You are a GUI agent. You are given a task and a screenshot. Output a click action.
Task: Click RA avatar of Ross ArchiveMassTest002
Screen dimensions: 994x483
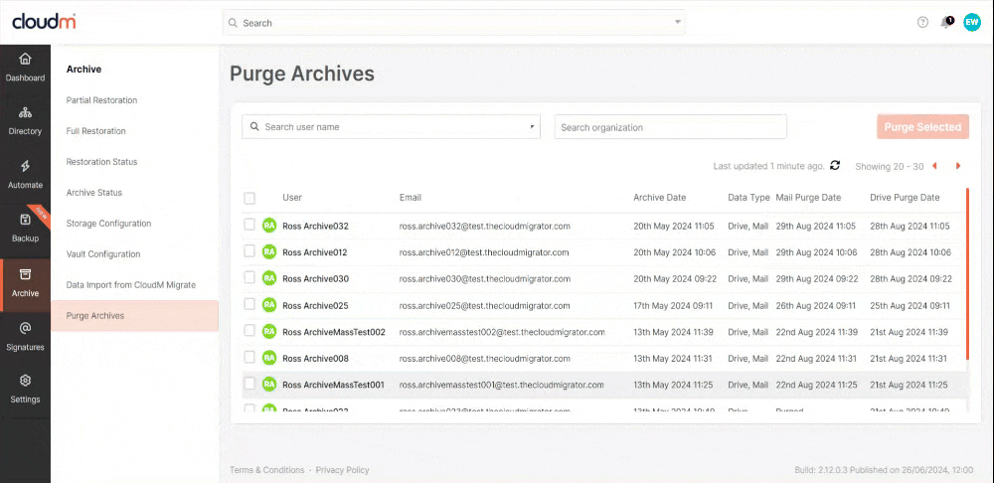[x=269, y=332]
